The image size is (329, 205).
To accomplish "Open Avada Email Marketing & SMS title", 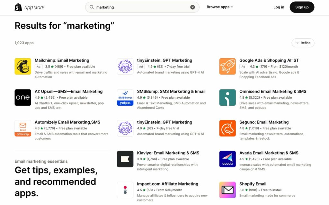I will (x=269, y=153).
